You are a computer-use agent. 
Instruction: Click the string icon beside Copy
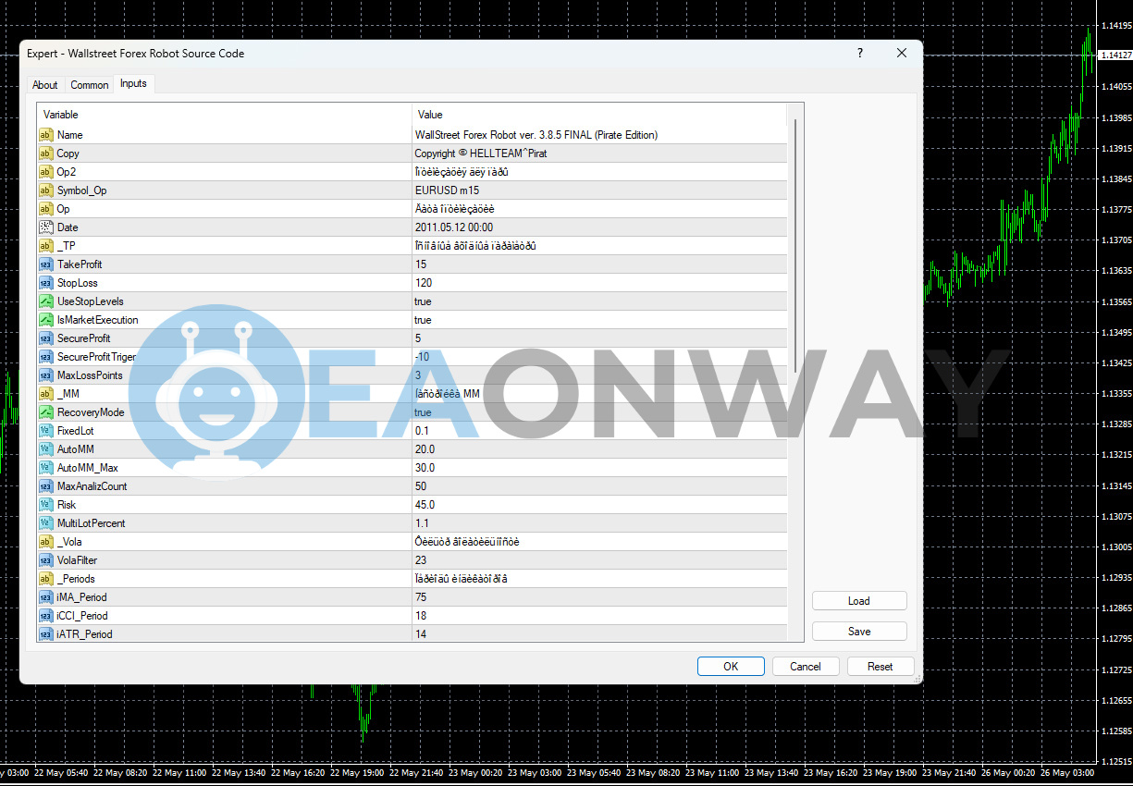tap(46, 154)
